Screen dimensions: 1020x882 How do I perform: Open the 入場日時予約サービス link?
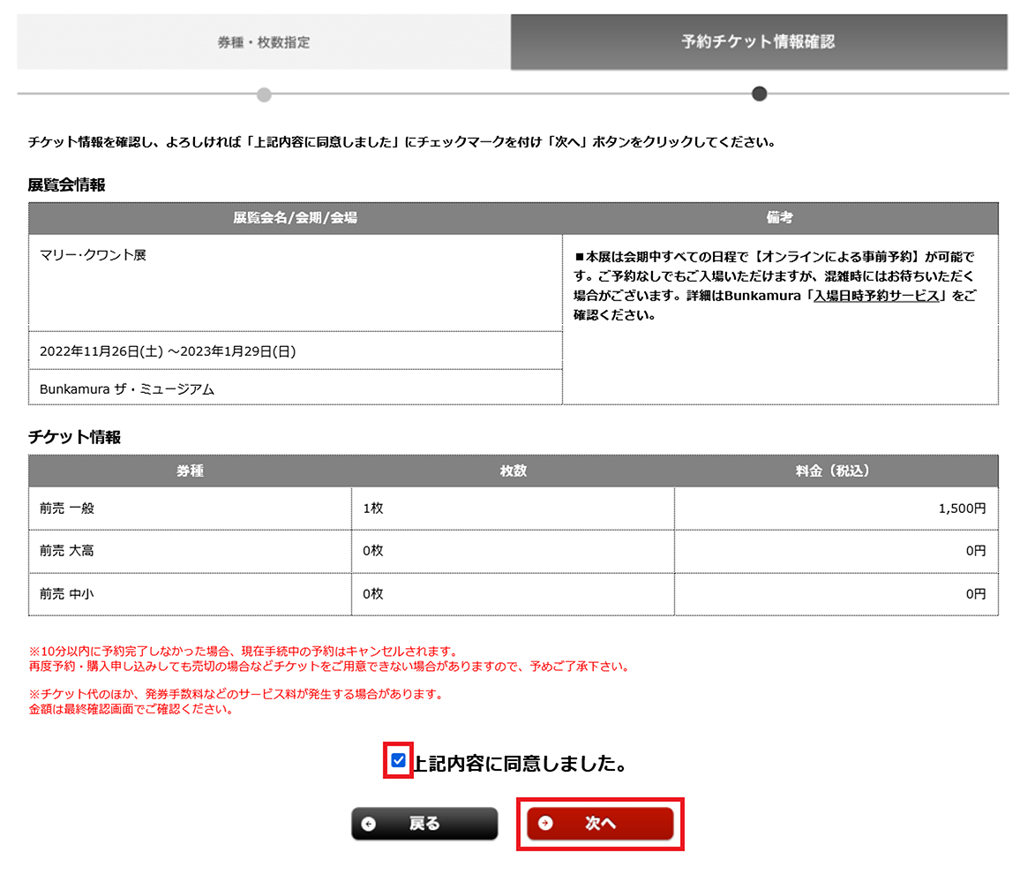876,296
